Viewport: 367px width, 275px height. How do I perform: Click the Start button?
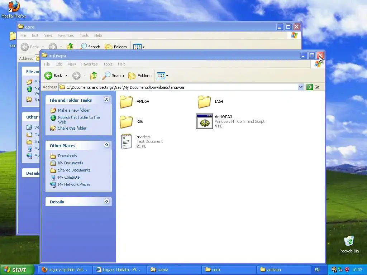pos(17,270)
